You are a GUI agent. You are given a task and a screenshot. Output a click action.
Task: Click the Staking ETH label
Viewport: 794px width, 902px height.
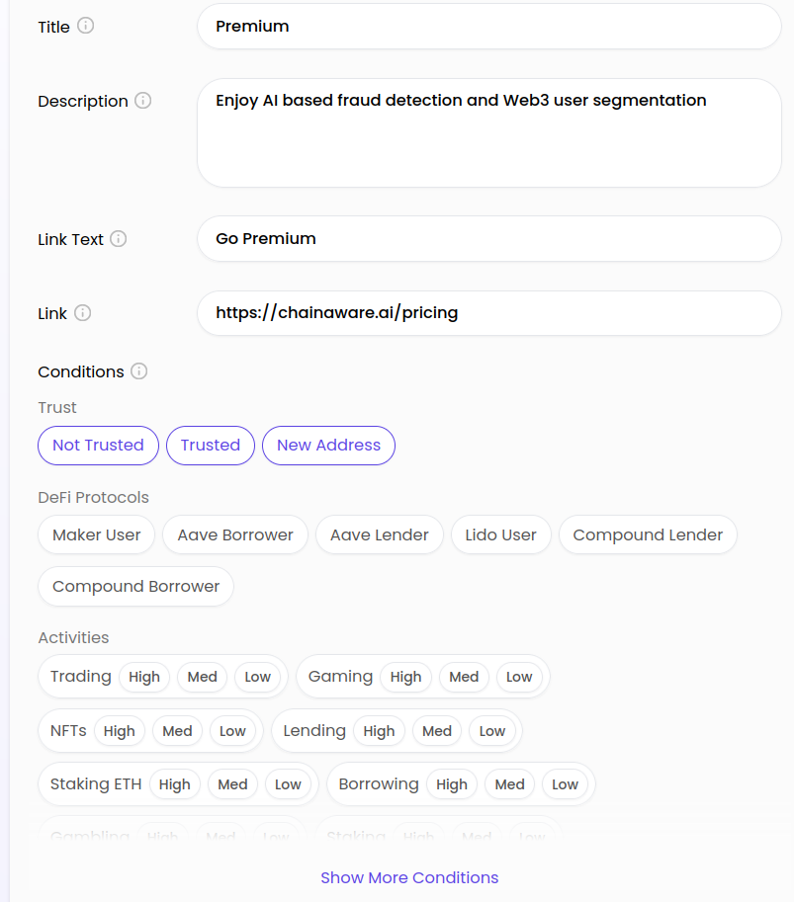[96, 784]
